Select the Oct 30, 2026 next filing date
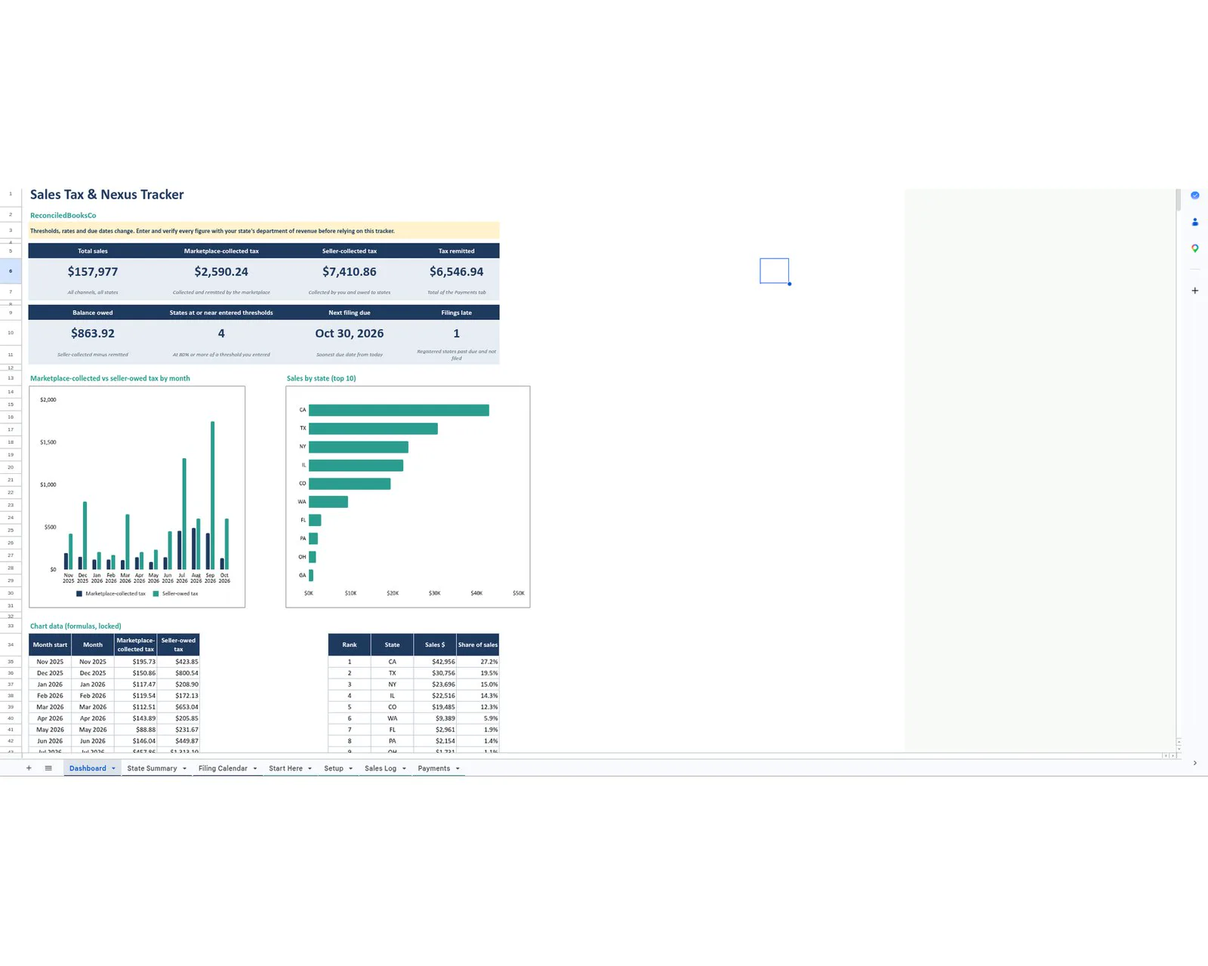 point(350,334)
